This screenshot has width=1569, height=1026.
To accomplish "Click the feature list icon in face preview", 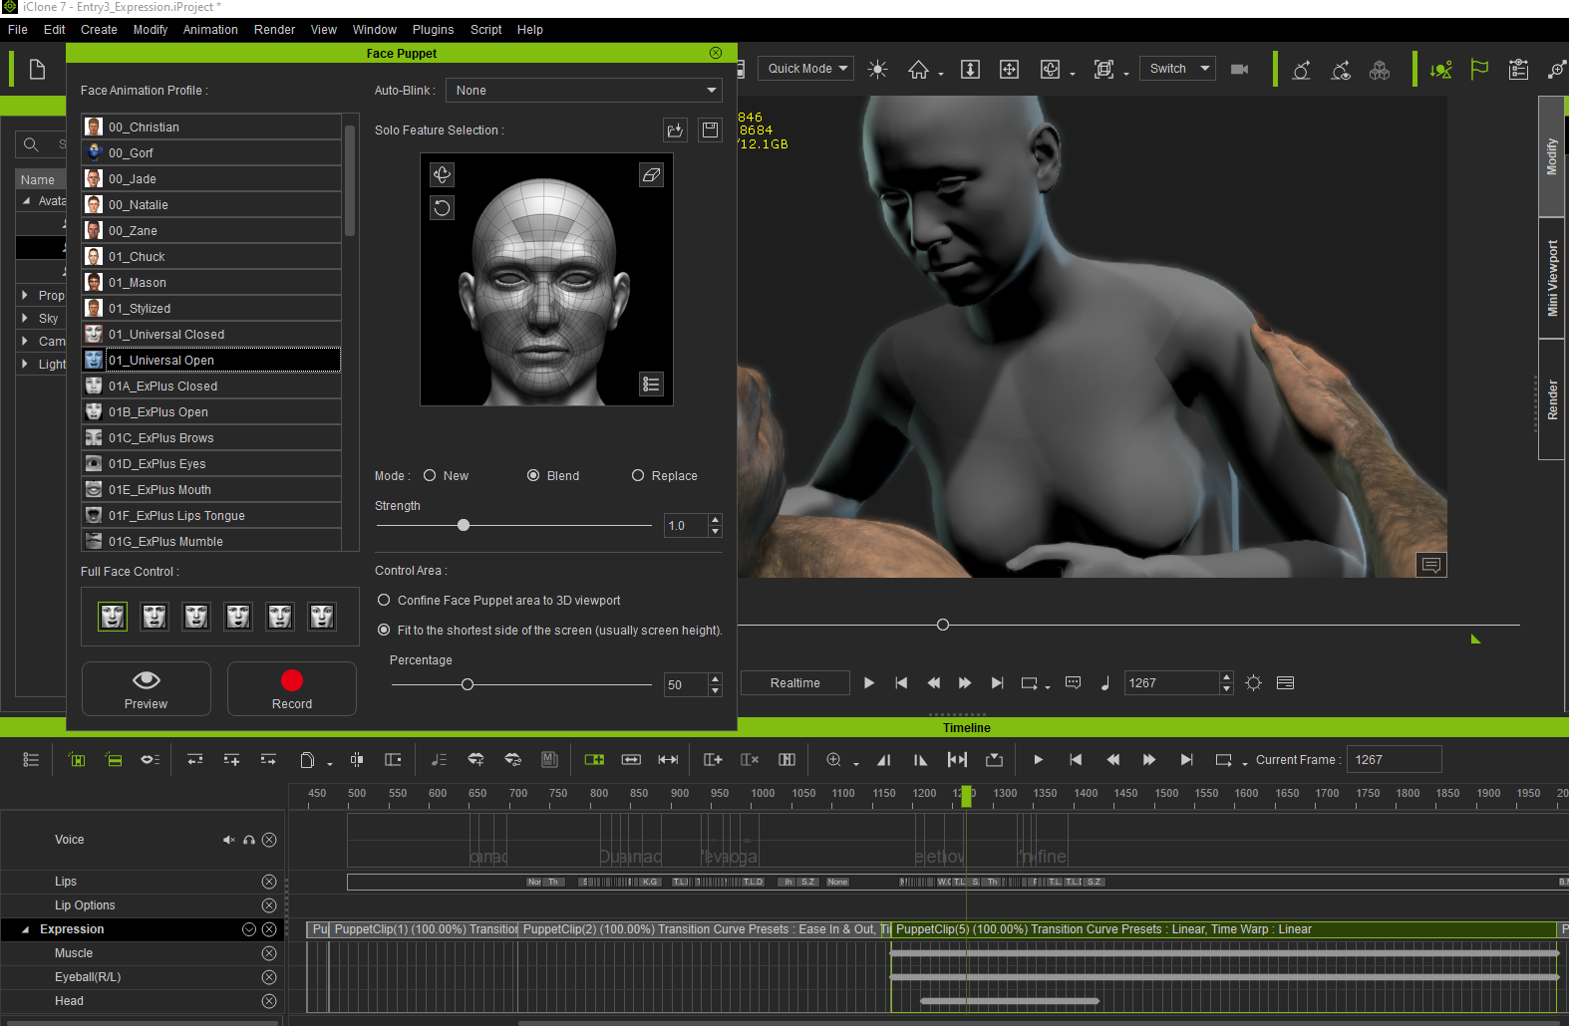I will tap(651, 385).
